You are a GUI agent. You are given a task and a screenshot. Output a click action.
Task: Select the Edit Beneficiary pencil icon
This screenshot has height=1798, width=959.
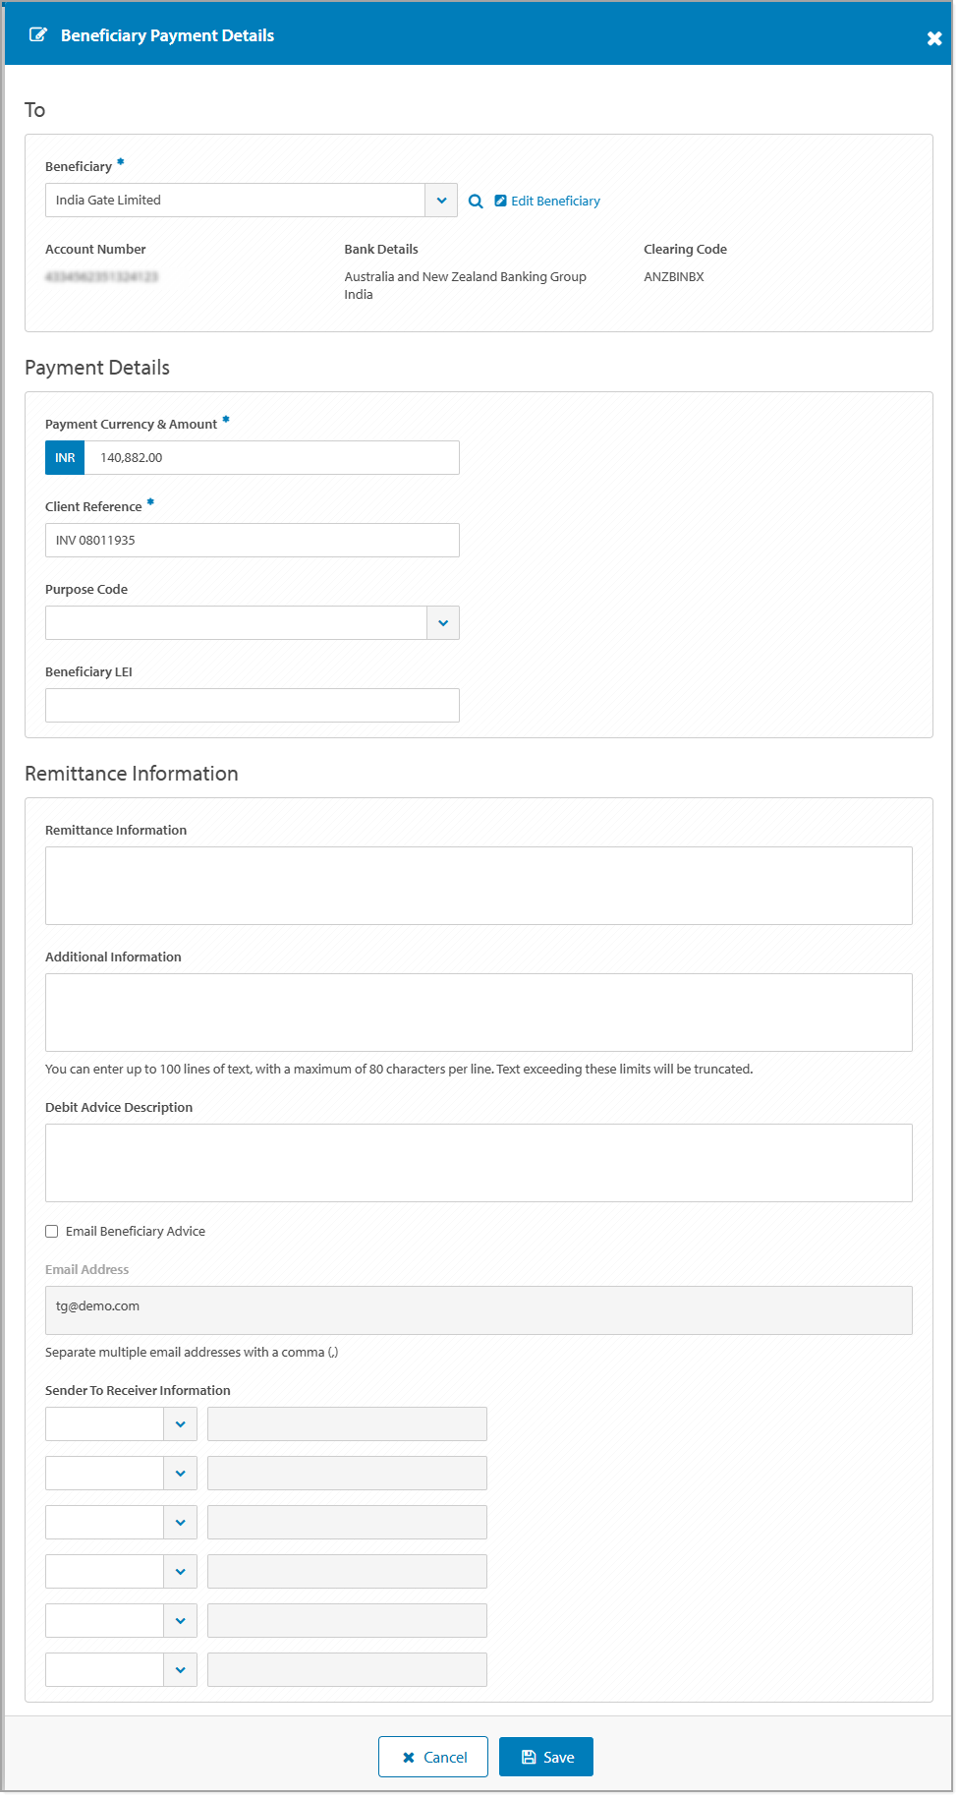[x=501, y=201]
